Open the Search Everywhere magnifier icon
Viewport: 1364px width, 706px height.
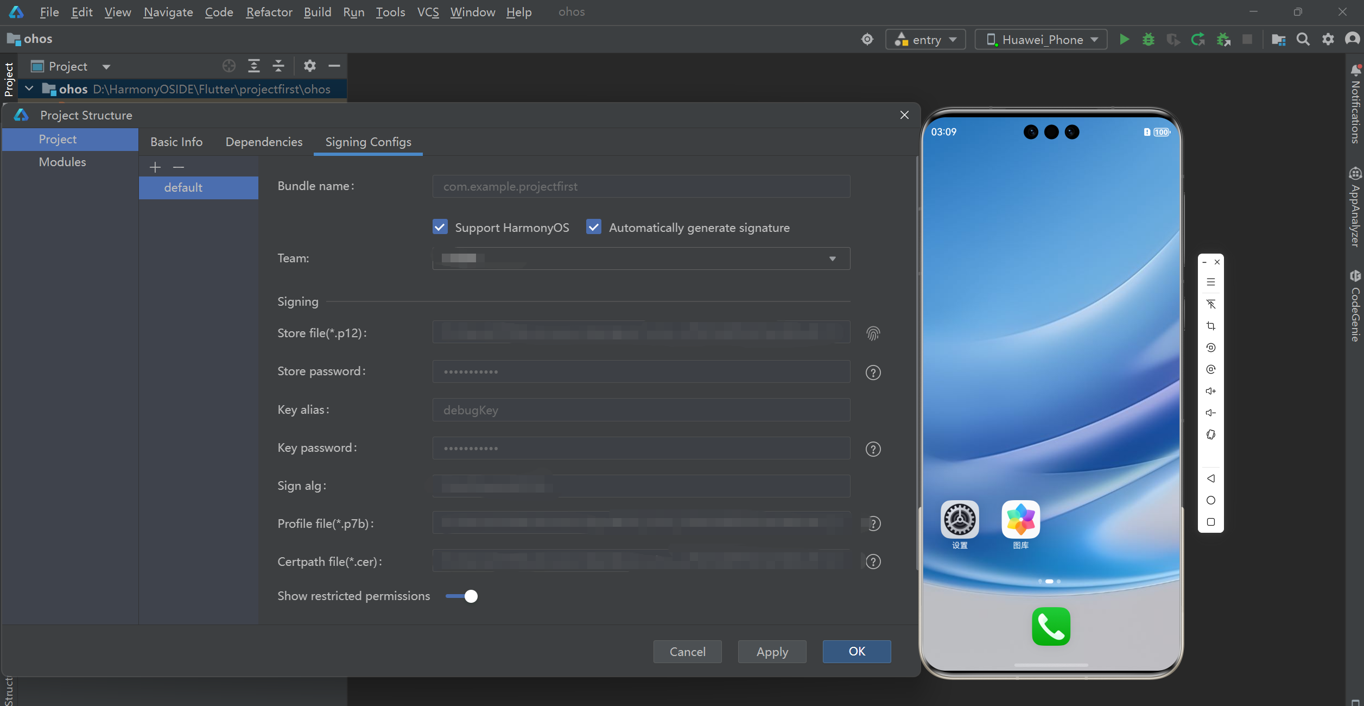click(x=1303, y=40)
